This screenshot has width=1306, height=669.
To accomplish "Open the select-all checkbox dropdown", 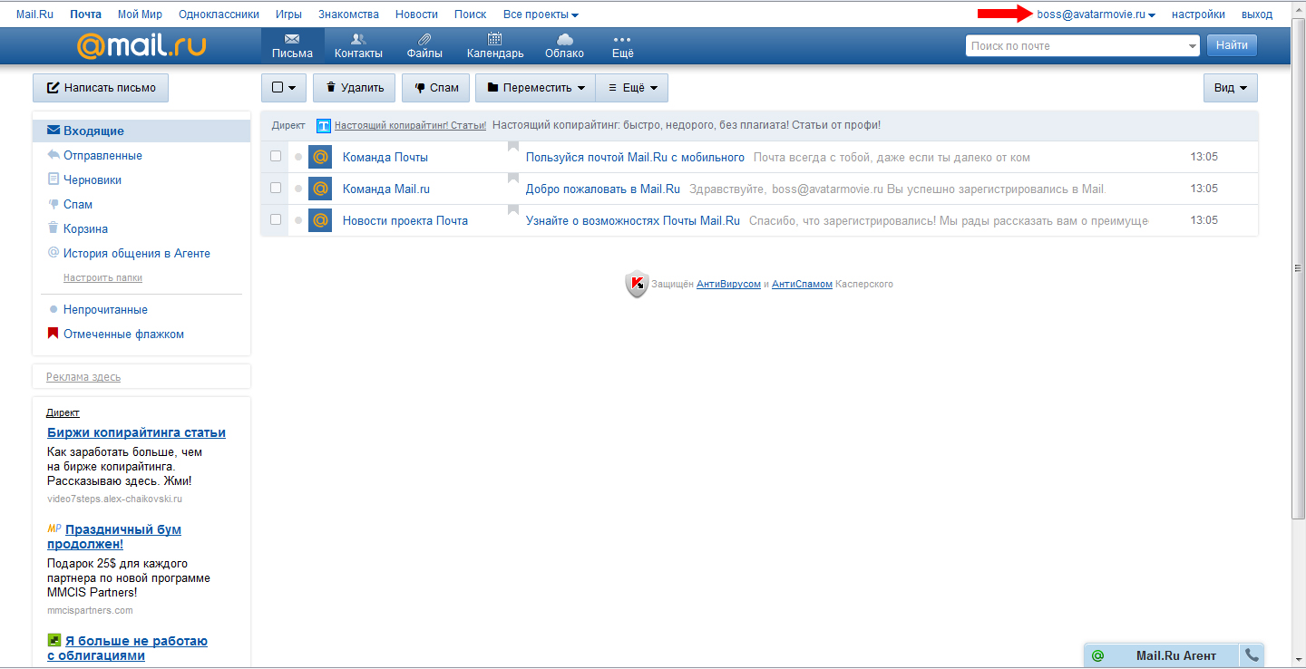I will point(284,88).
